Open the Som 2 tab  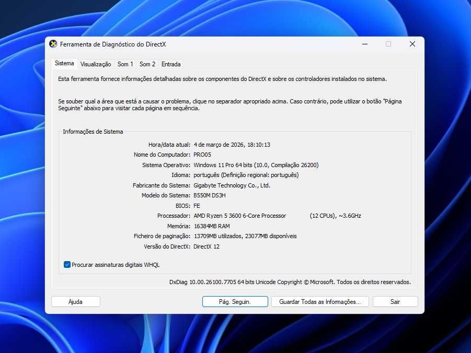[147, 64]
